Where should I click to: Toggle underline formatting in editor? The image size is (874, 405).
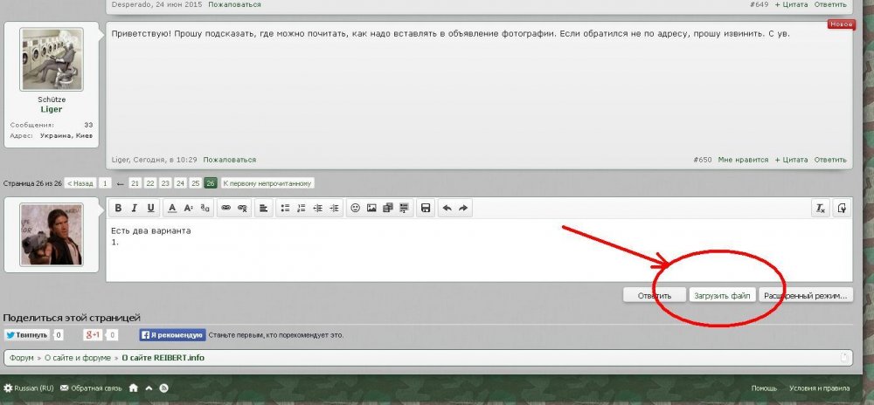coord(150,208)
